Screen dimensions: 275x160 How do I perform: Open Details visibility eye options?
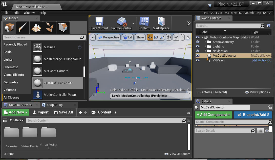[x=267, y=131]
